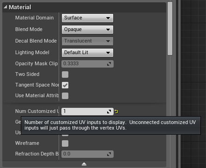Click the Opacity Mask Clip field's arrow icon

coord(109,64)
